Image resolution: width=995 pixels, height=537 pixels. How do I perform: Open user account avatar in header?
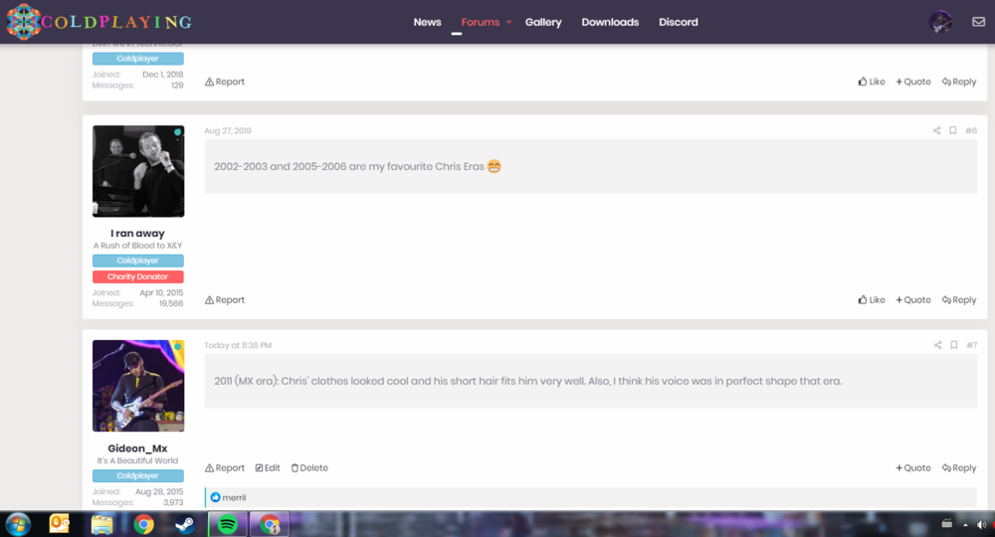[940, 22]
